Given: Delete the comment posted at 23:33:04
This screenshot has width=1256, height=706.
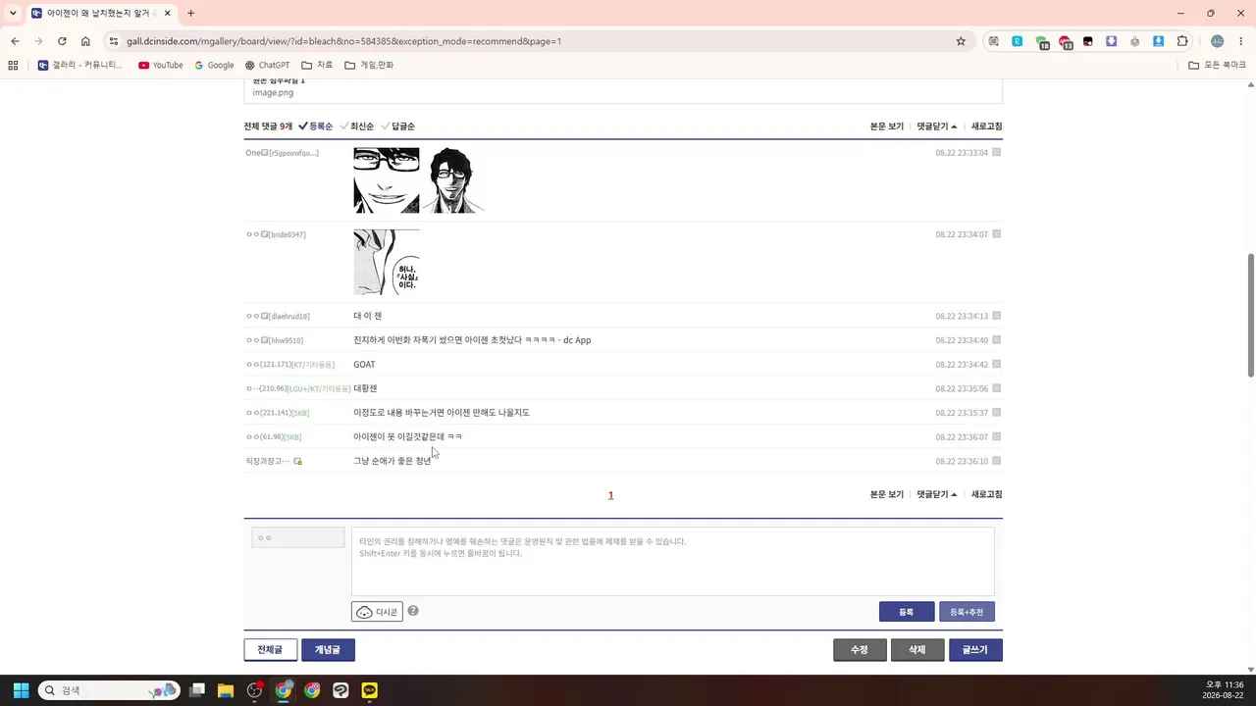Looking at the screenshot, I should (997, 153).
